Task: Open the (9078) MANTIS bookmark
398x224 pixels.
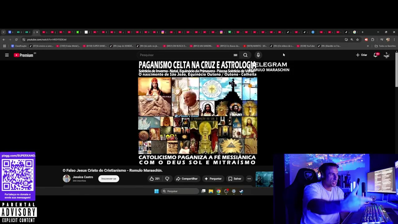Action: click(x=255, y=46)
